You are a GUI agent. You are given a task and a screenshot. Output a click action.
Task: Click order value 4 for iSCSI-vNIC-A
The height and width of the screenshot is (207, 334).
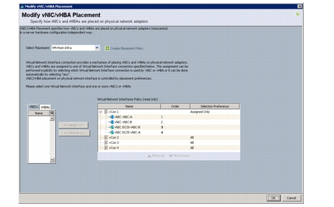[162, 132]
